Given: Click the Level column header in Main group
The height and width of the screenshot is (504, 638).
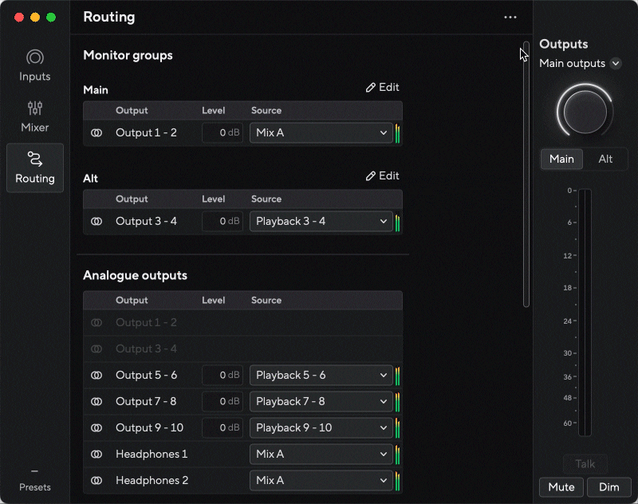Looking at the screenshot, I should [213, 111].
